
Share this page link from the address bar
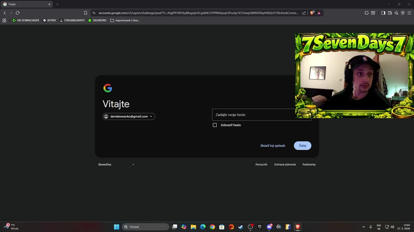(x=304, y=13)
